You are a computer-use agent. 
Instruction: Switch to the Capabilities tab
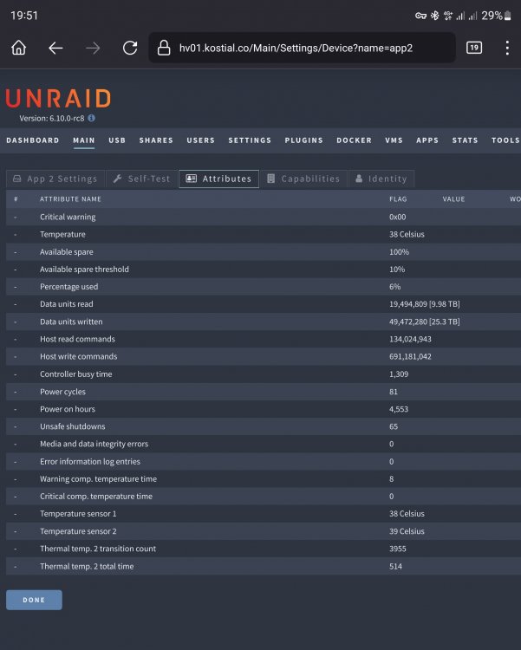303,179
